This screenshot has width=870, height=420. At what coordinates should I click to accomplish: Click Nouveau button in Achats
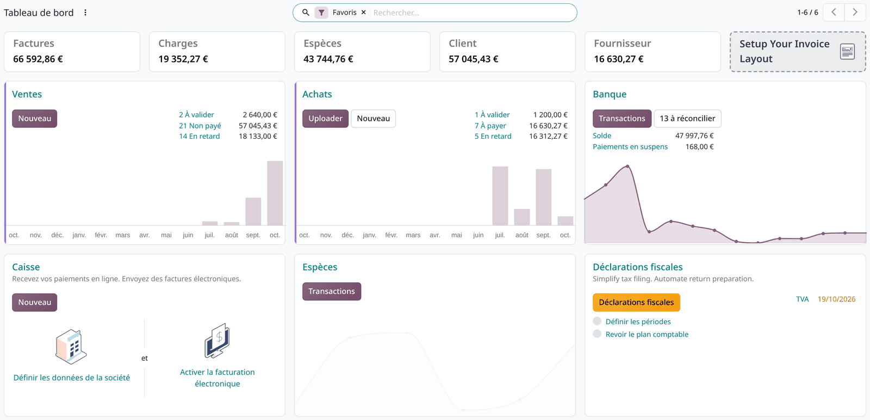(374, 119)
